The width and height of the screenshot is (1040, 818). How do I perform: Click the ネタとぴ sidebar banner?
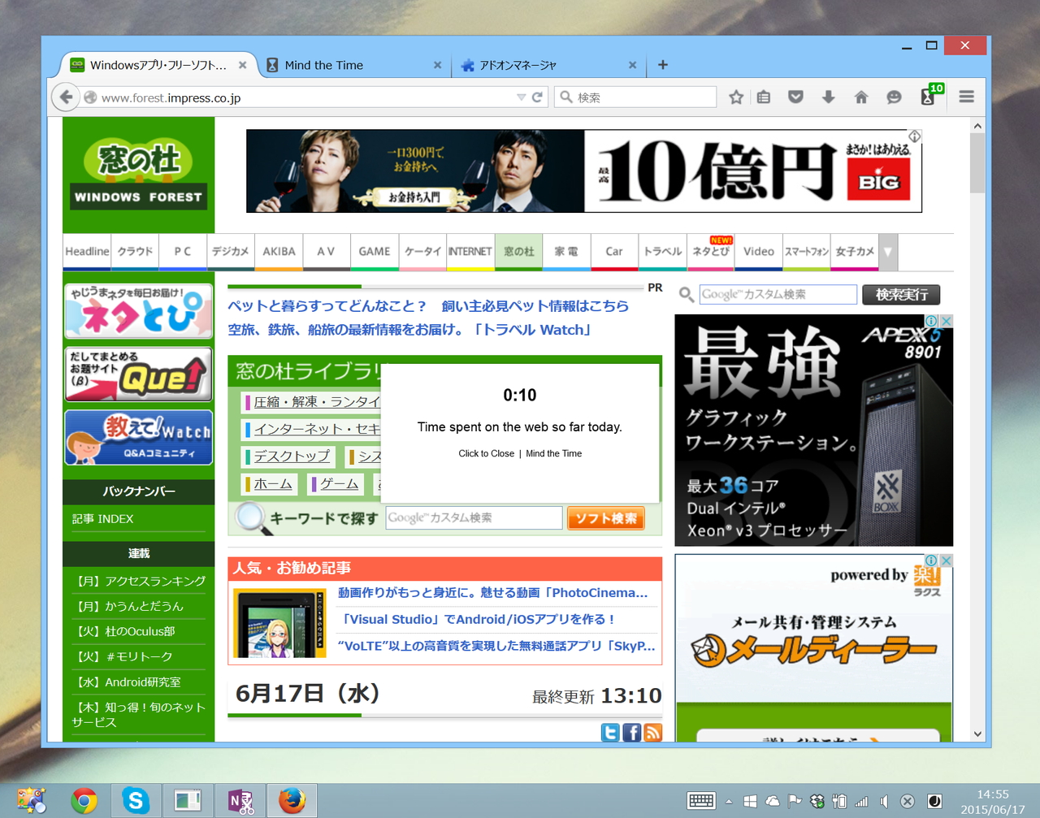pos(139,311)
